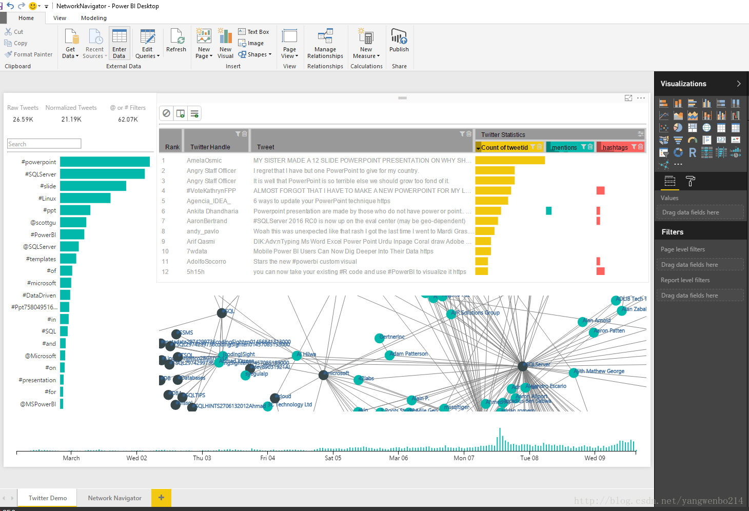
Task: Click the Redo arrow in title bar
Action: click(22, 6)
